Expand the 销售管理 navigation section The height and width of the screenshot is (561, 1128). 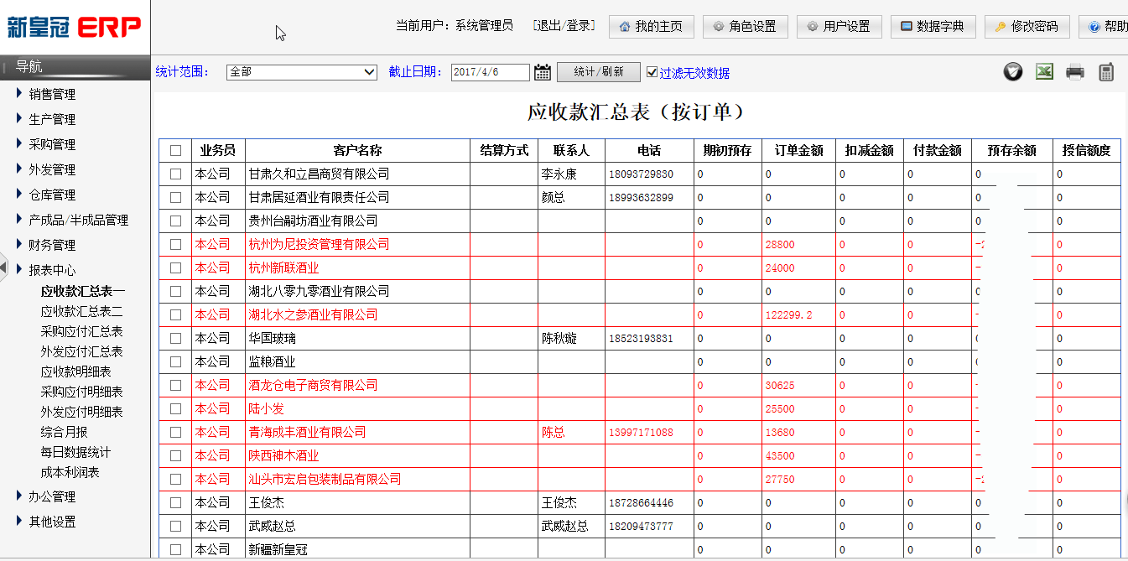pos(52,94)
